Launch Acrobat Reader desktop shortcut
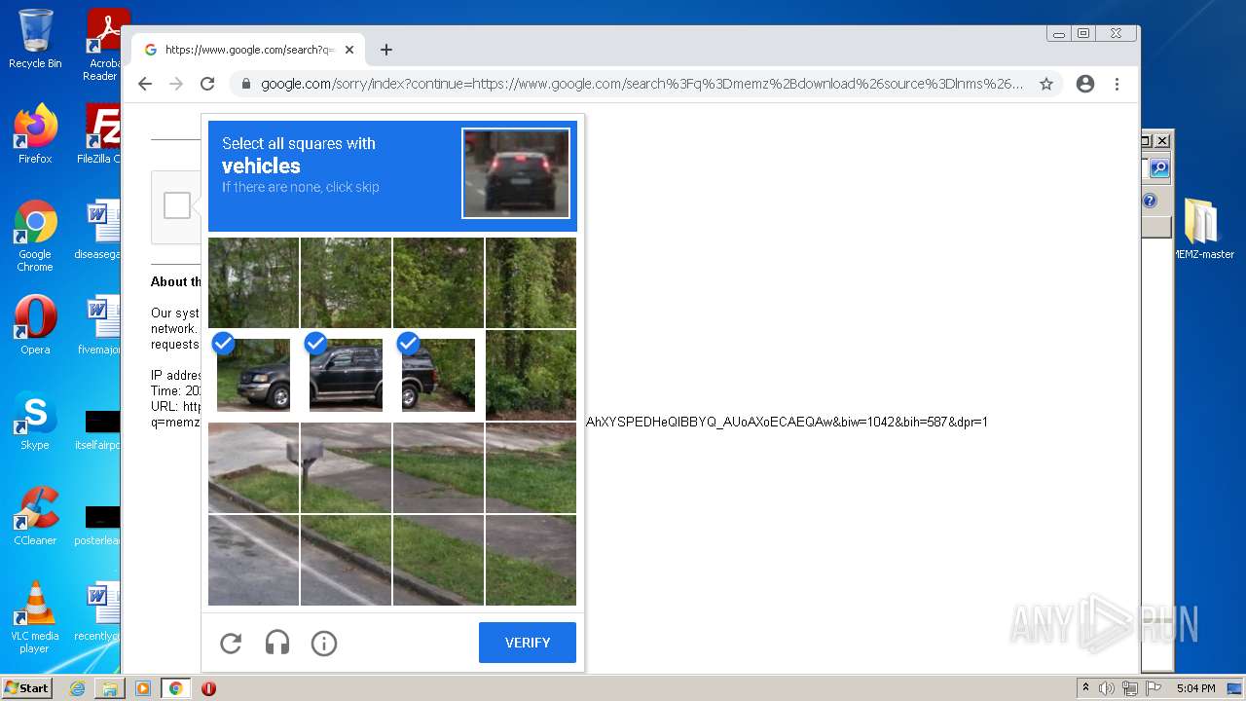 coord(101,44)
